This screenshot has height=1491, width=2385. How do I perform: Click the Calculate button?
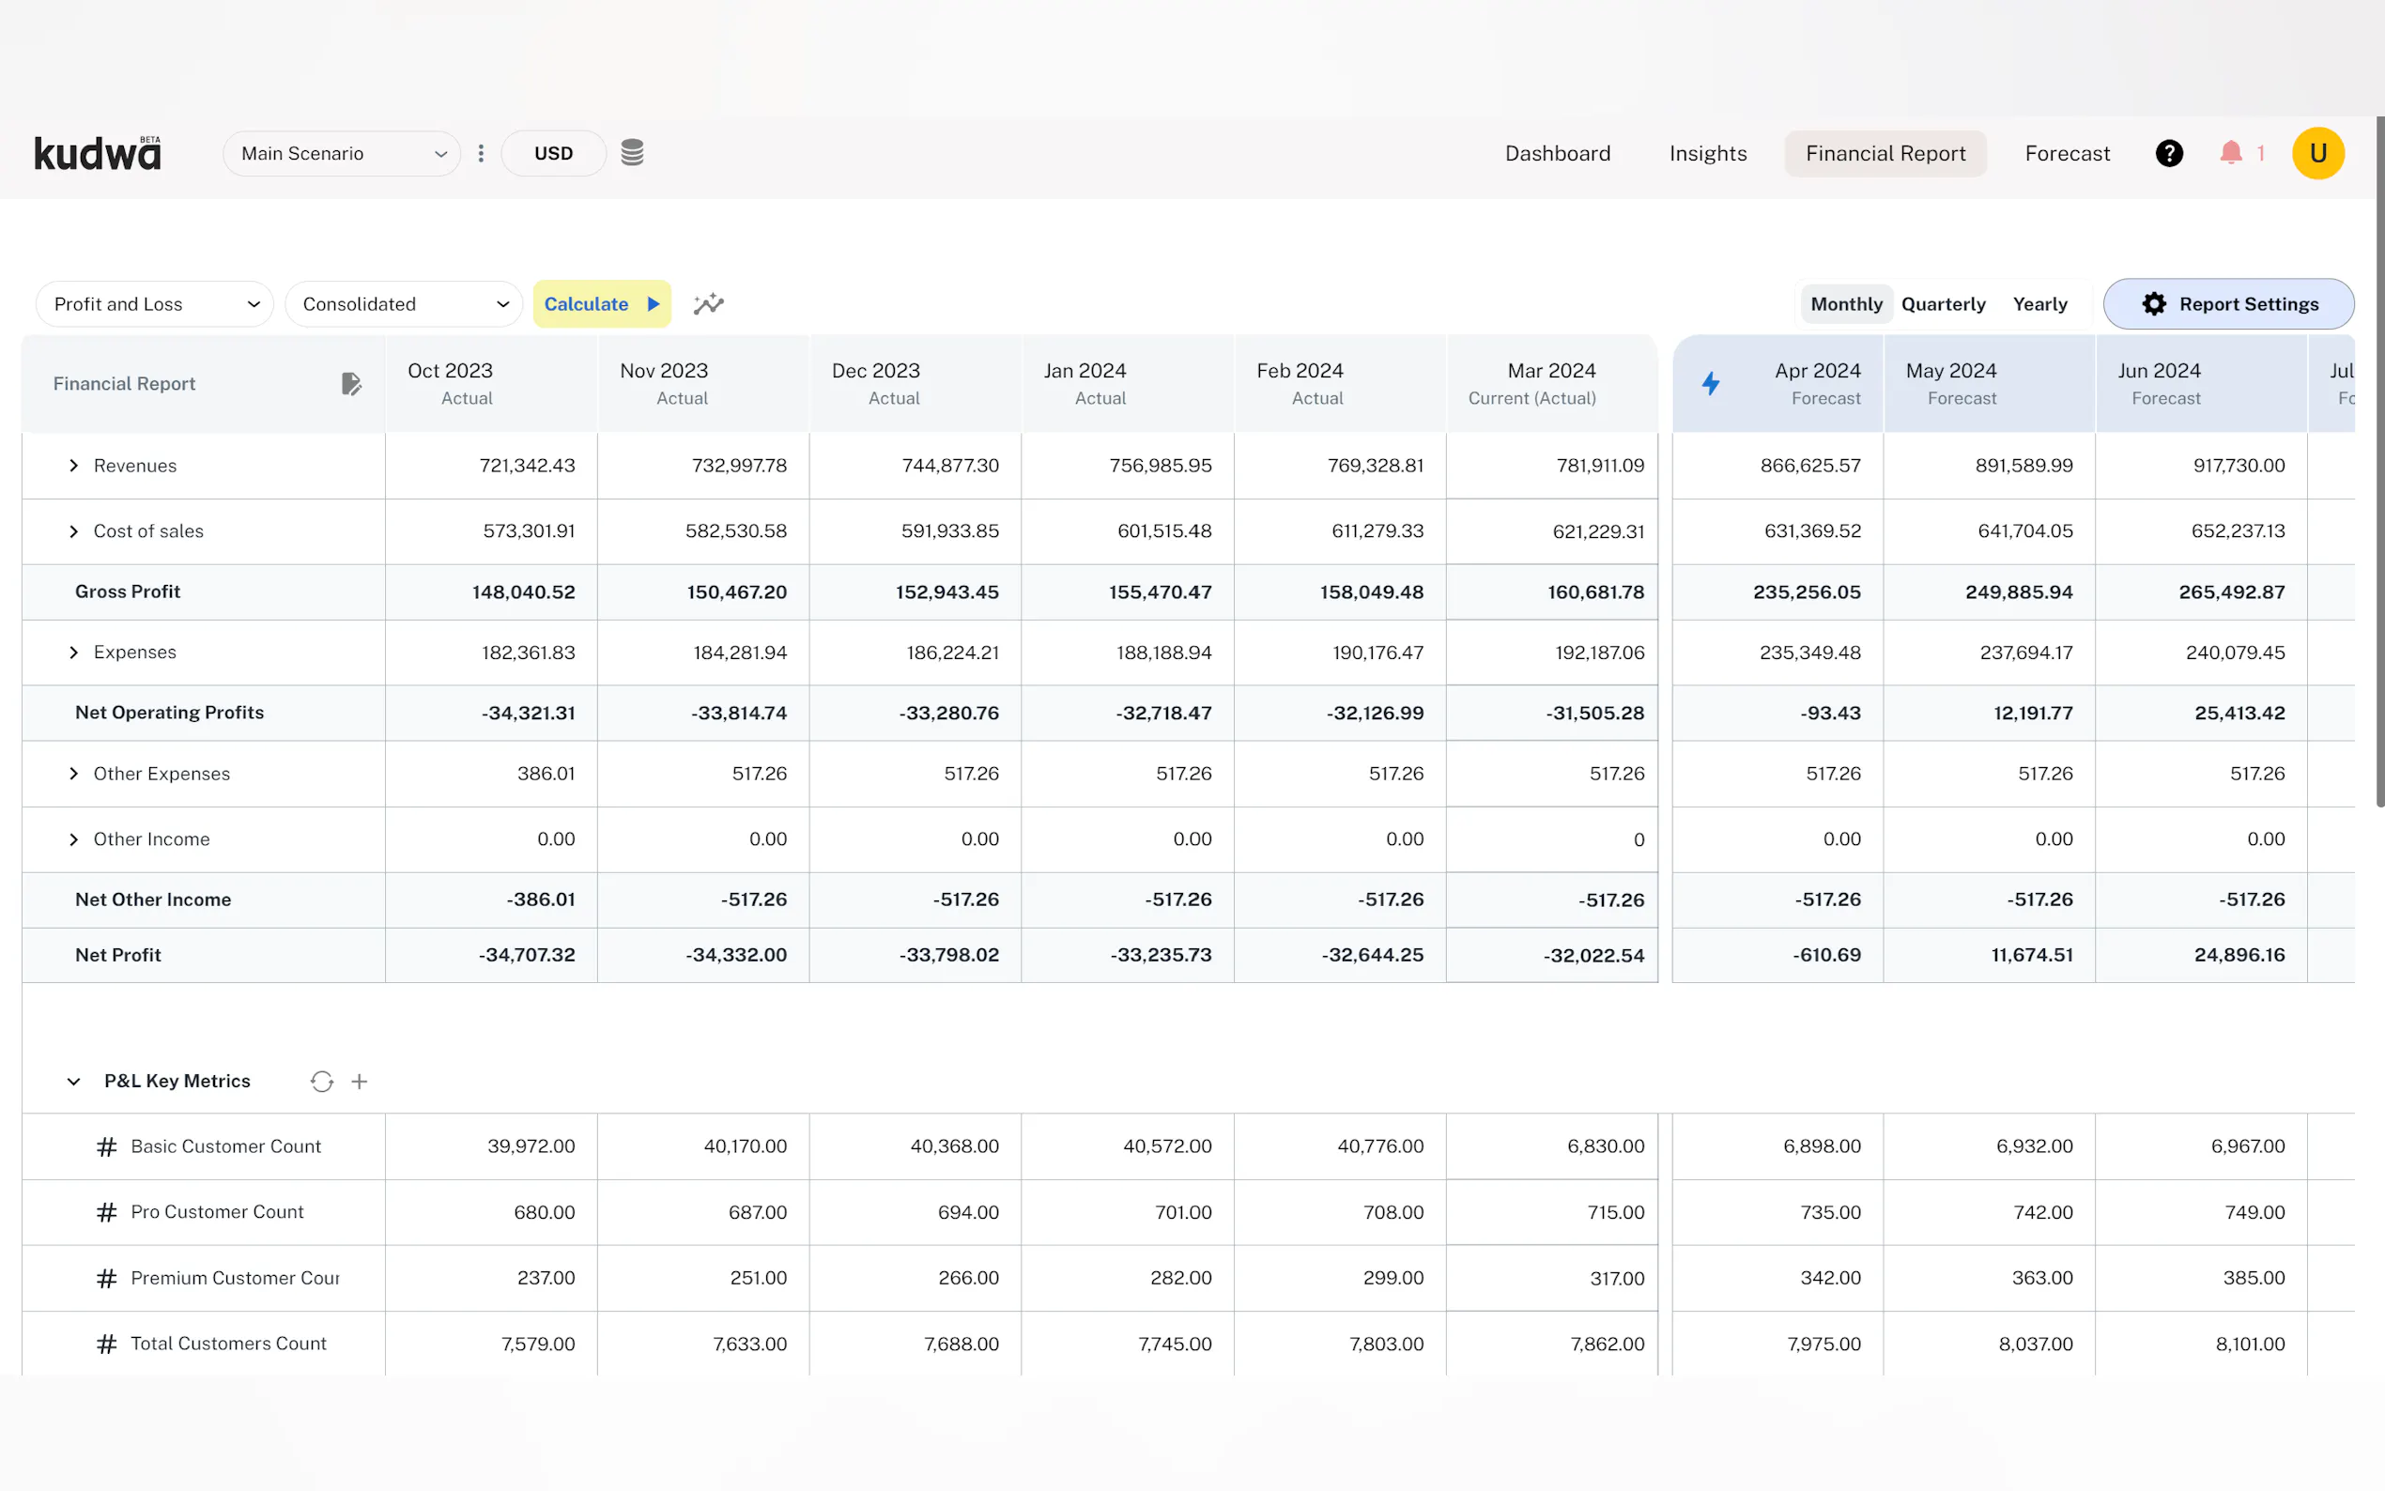(x=602, y=303)
